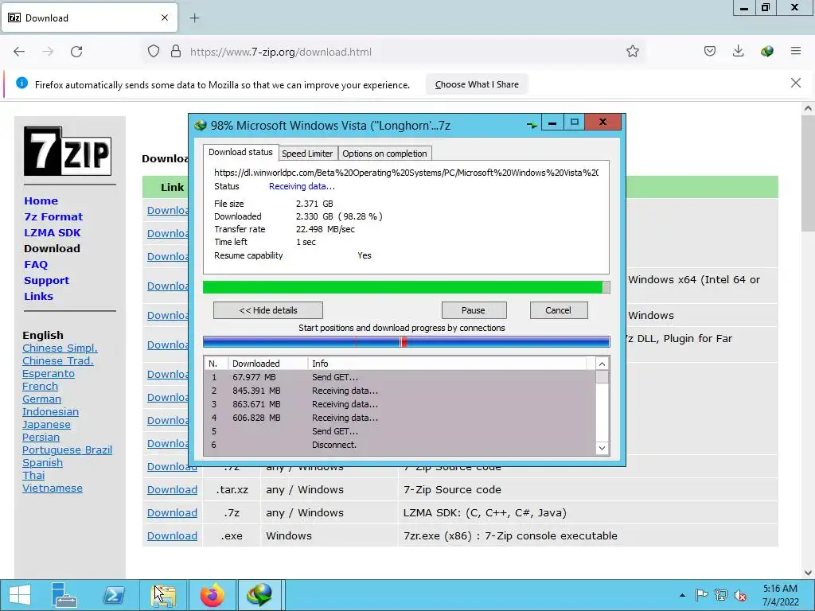
Task: Click the taskbar clock showing 5:16 AM
Action: tap(780, 595)
